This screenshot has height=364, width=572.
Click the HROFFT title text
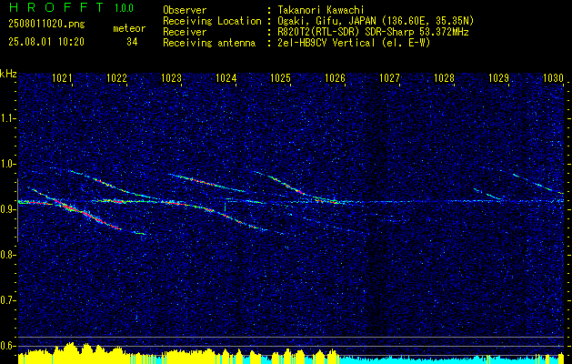[x=55, y=7]
